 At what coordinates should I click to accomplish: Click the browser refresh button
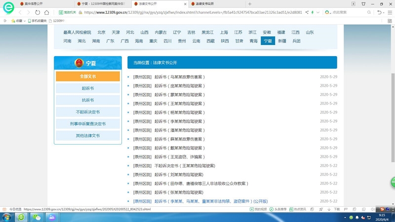38,12
